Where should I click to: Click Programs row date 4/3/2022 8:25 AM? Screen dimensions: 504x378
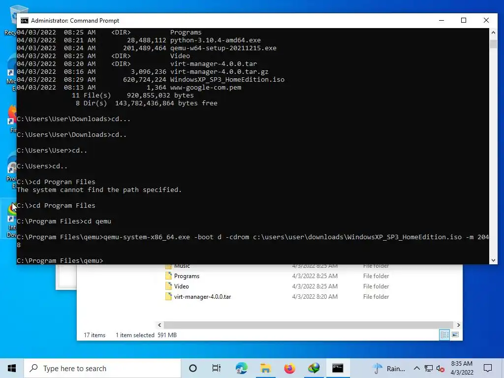click(x=315, y=276)
